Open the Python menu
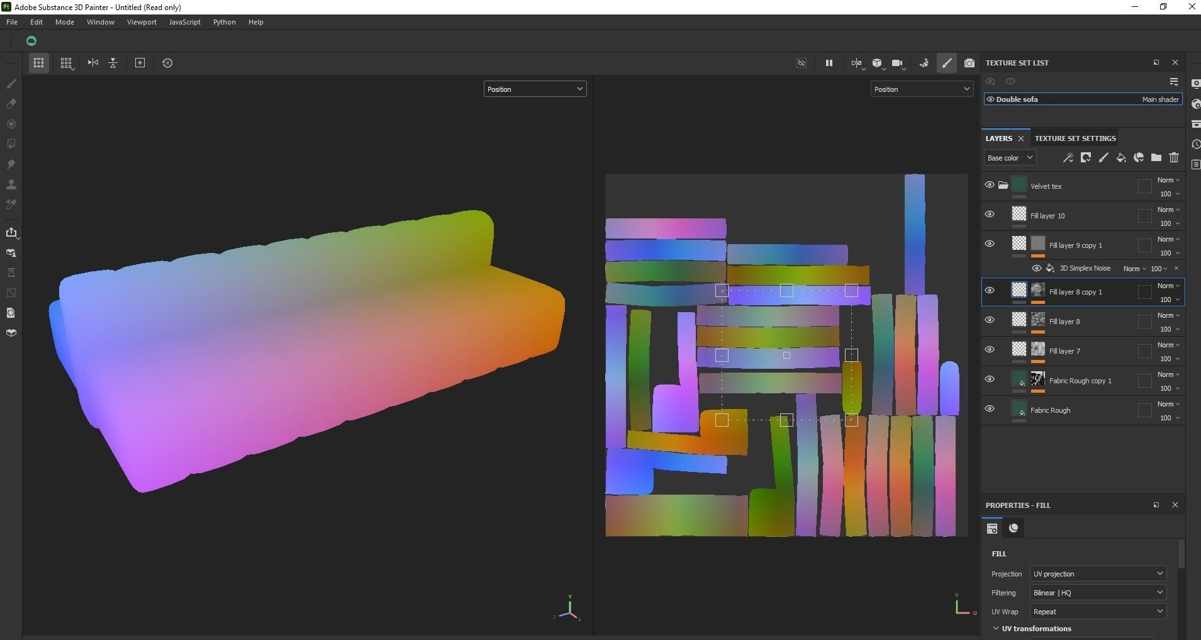The height and width of the screenshot is (640, 1201). 225,22
